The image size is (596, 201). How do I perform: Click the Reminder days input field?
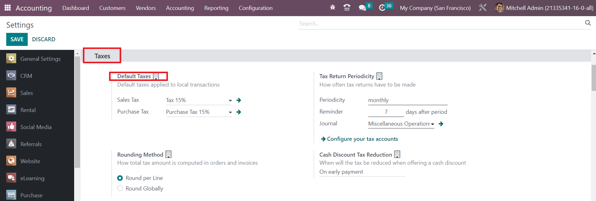point(386,112)
